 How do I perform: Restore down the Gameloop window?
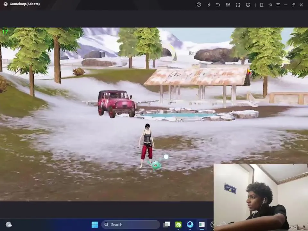[293, 5]
